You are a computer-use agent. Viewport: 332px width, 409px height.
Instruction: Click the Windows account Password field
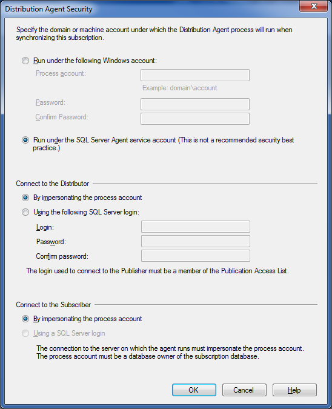(x=195, y=104)
